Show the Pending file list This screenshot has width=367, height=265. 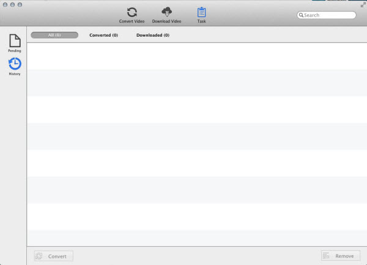[x=14, y=42]
